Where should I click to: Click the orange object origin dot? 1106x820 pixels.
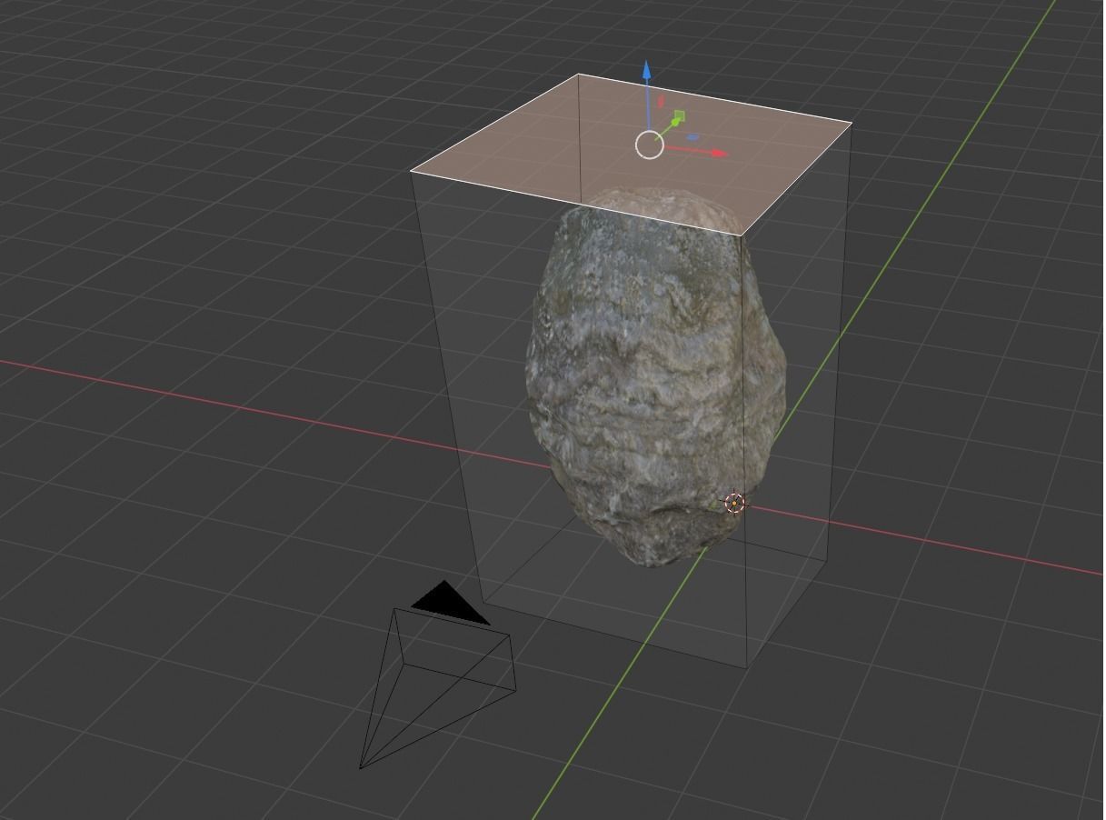click(x=733, y=503)
